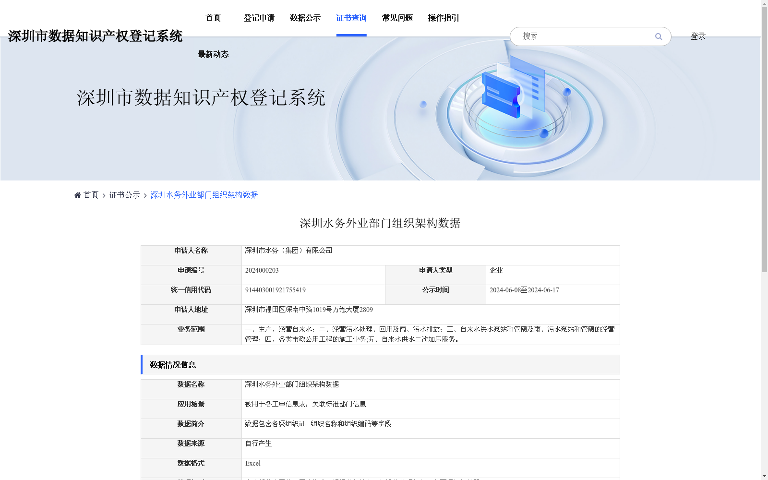The width and height of the screenshot is (768, 480).
Task: Click the data format value Excel
Action: point(253,463)
